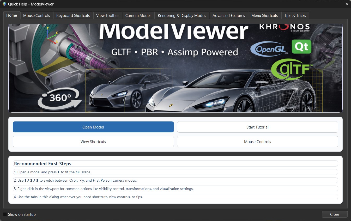Image resolution: width=351 pixels, height=221 pixels.
Task: Switch to the Home tab
Action: [x=12, y=15]
